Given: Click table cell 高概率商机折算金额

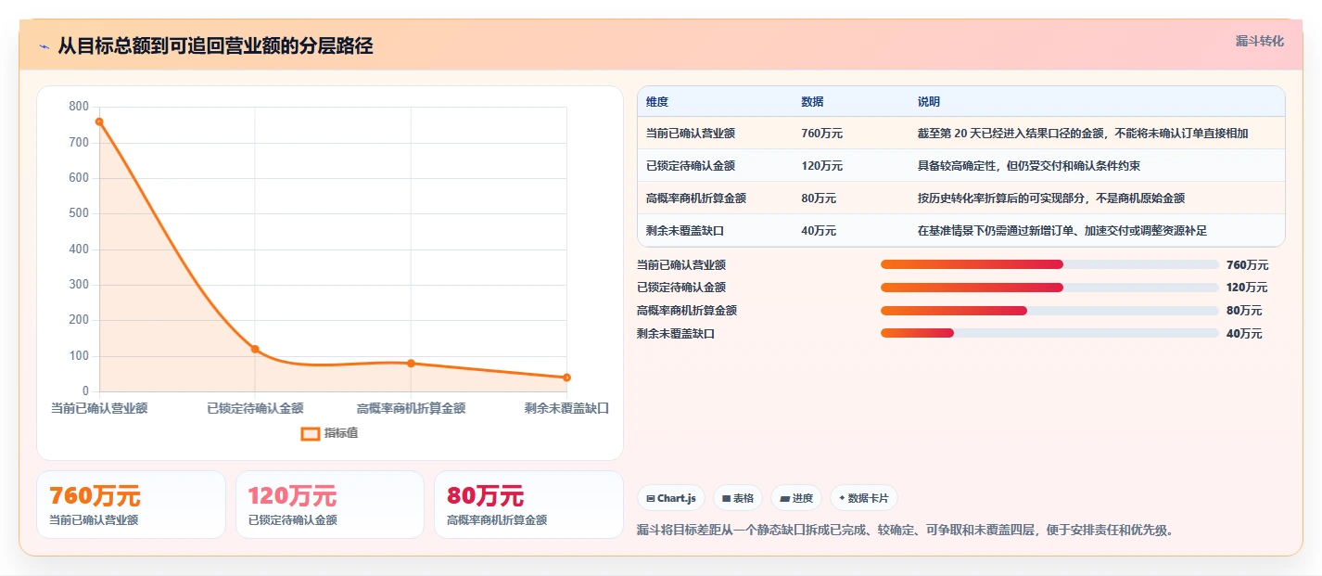Looking at the screenshot, I should [x=696, y=198].
